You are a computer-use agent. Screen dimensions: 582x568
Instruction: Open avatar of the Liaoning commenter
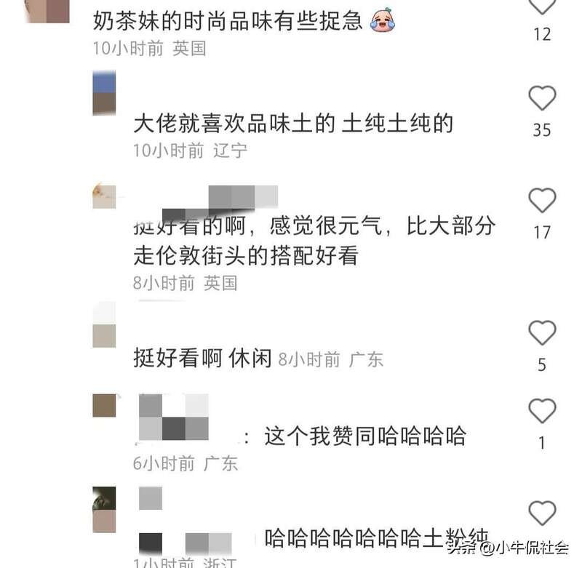click(104, 93)
